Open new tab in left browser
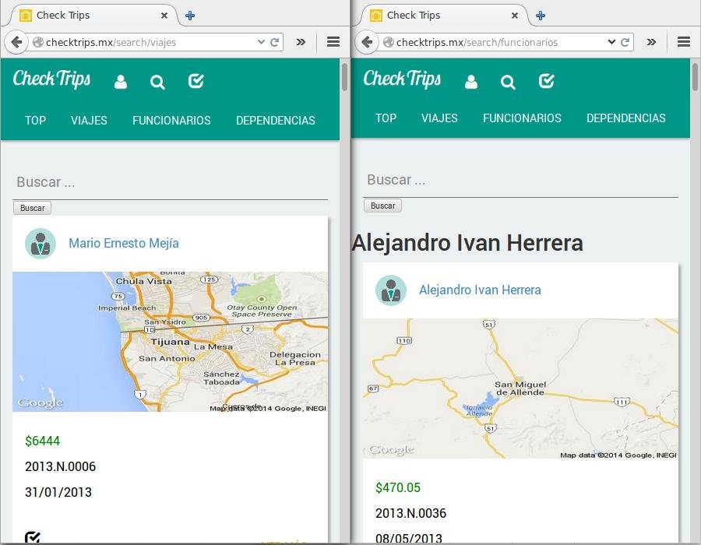701x545 pixels. 190,16
